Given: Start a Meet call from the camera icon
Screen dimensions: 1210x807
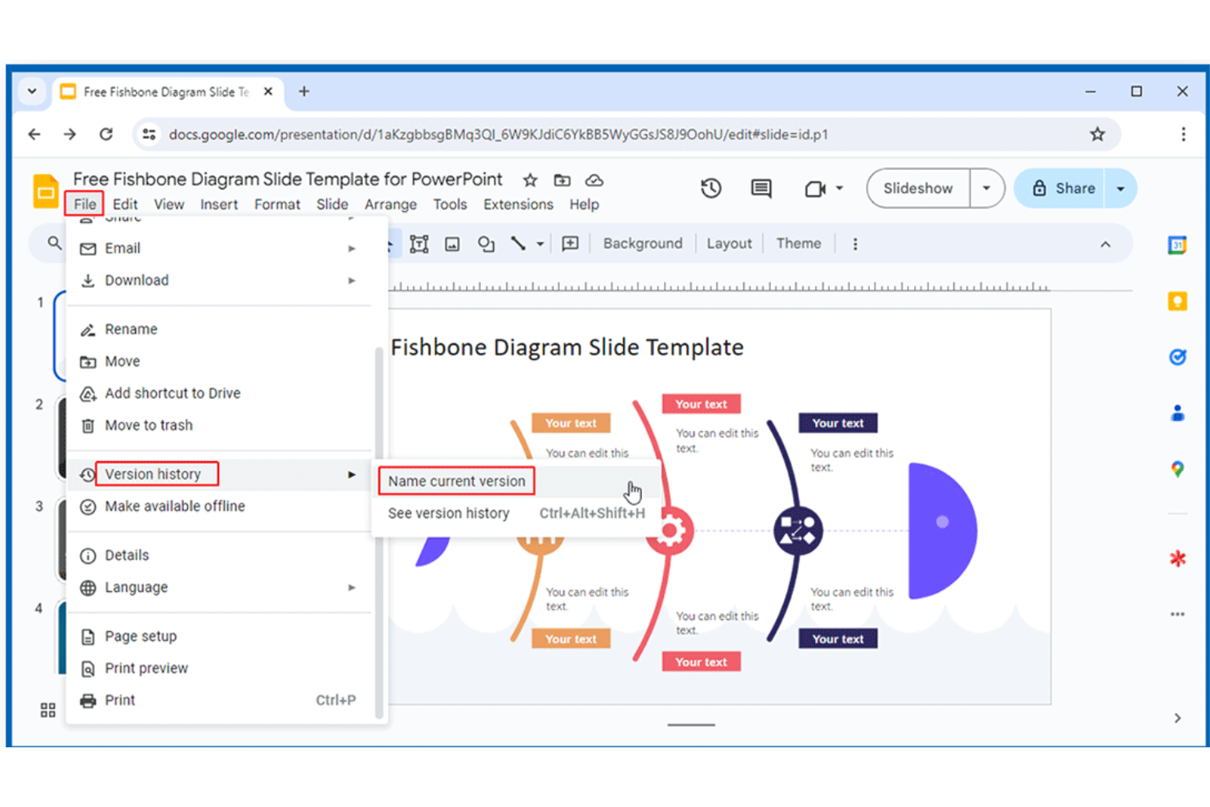Looking at the screenshot, I should click(815, 188).
